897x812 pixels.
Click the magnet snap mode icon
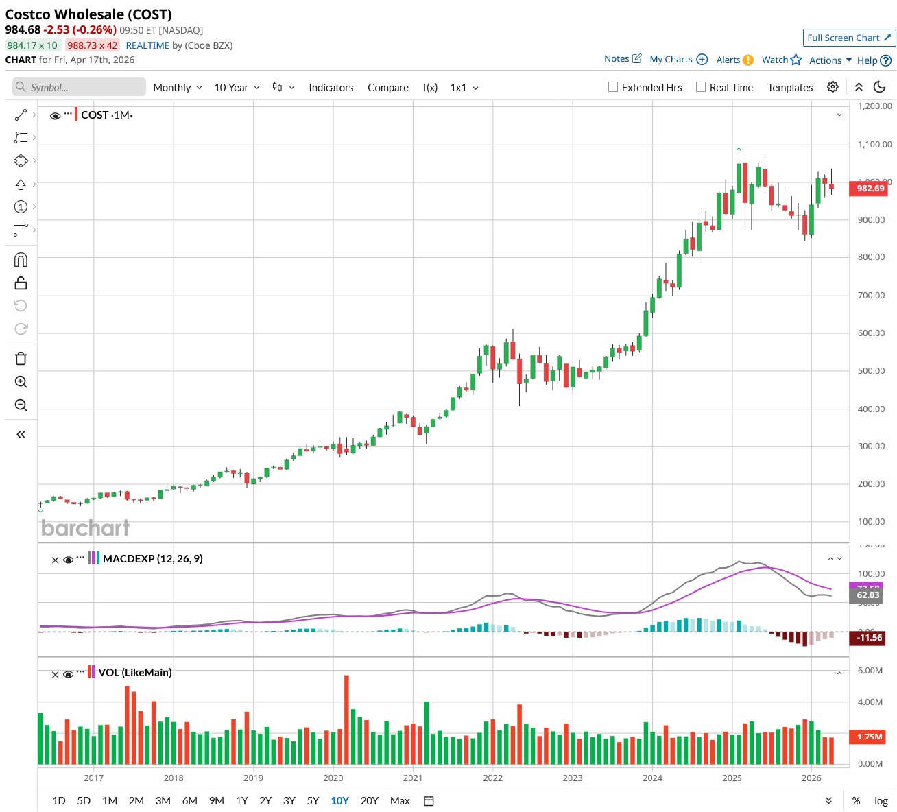pyautogui.click(x=21, y=260)
